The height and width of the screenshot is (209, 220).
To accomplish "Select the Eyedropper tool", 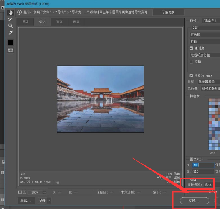I will pos(10,33).
